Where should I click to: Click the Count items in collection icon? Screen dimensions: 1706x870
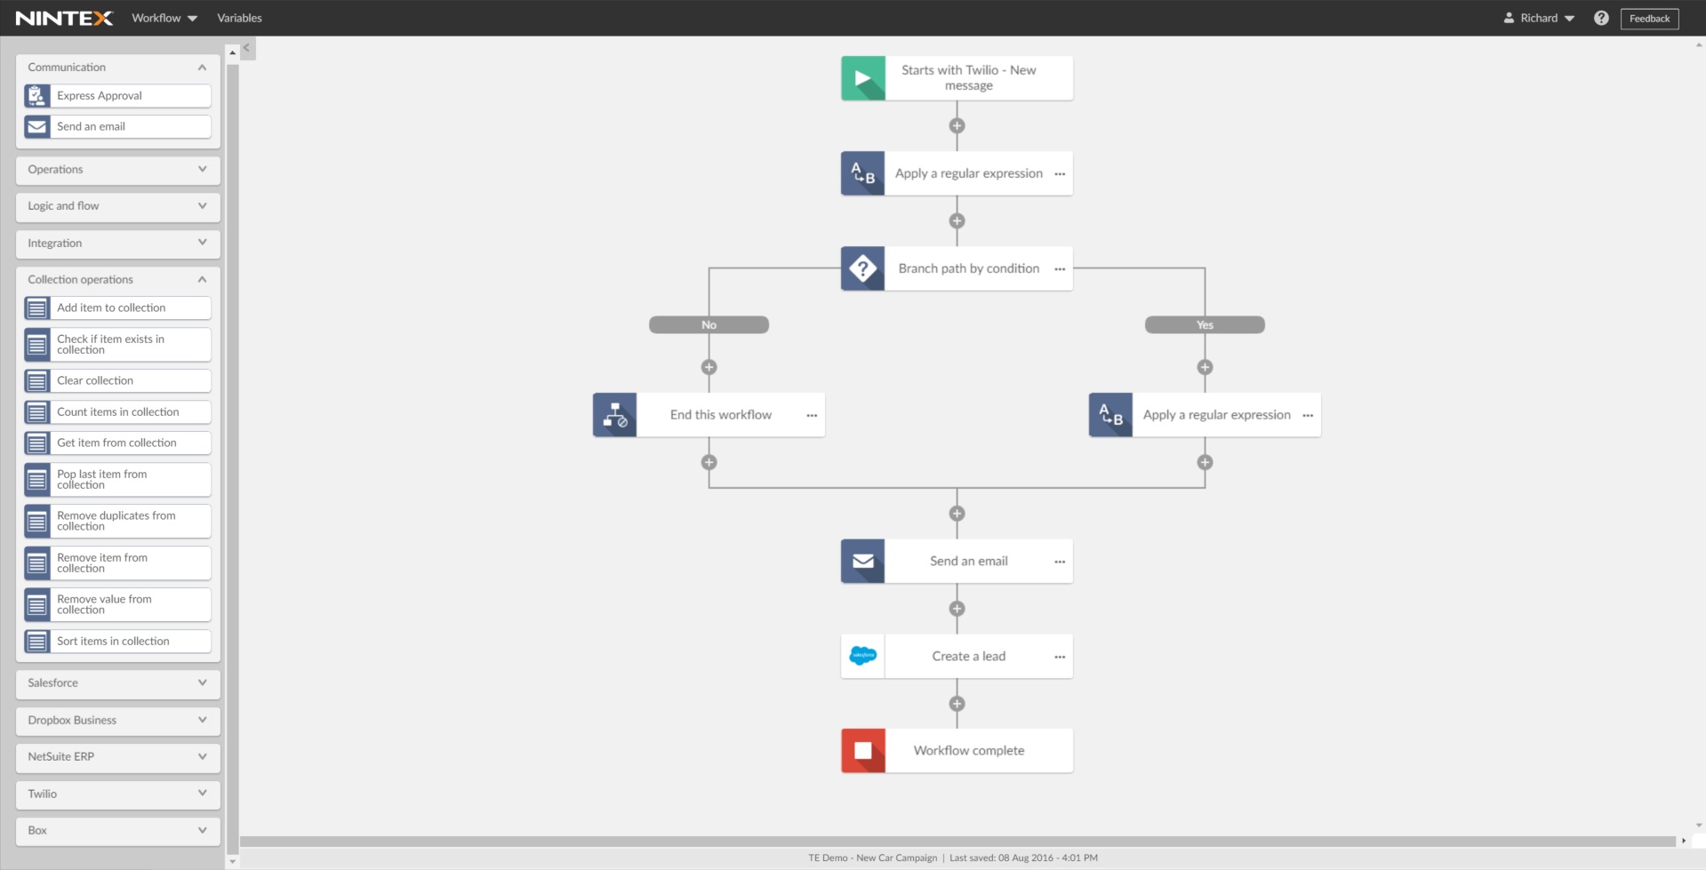37,412
